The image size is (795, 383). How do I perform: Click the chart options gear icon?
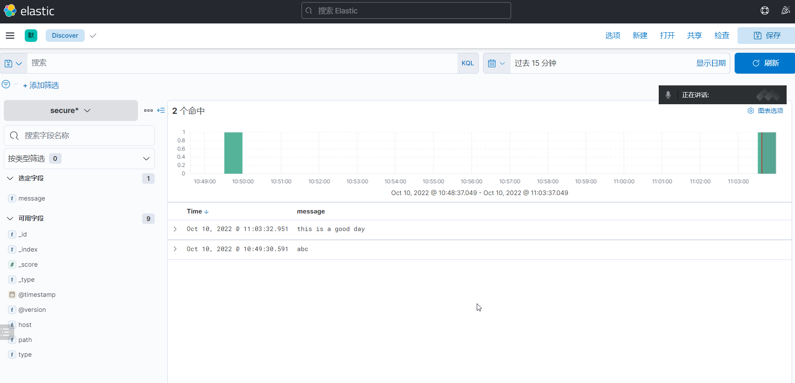point(751,111)
